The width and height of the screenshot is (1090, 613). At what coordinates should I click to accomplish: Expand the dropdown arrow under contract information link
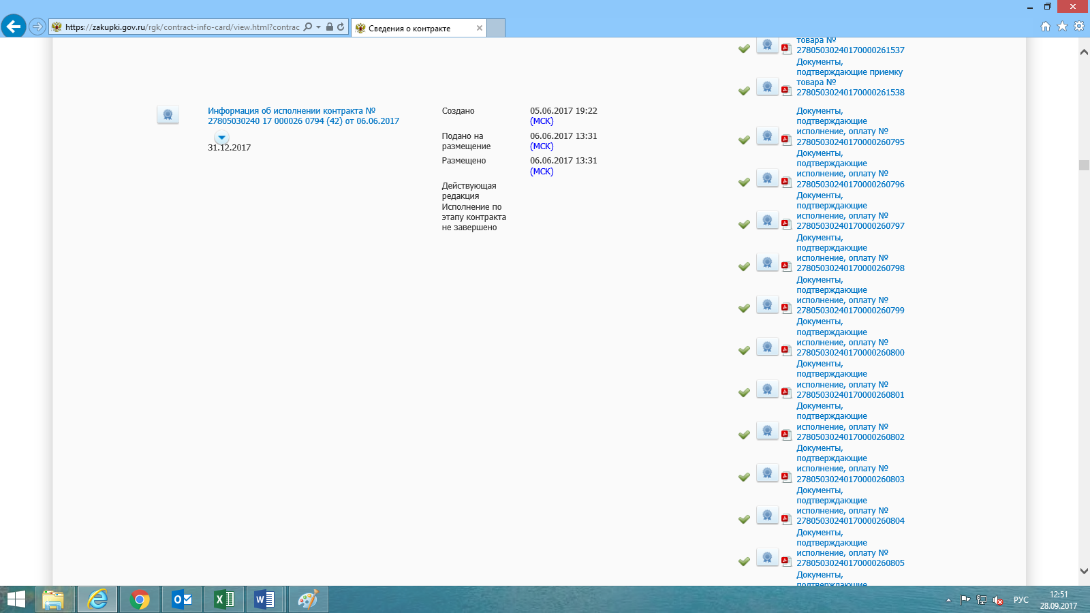coord(221,138)
